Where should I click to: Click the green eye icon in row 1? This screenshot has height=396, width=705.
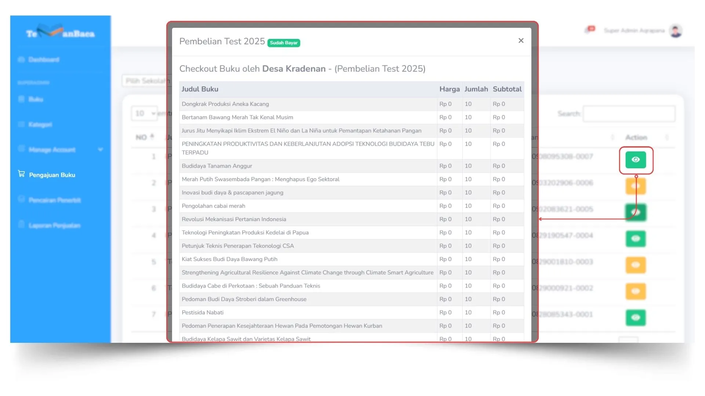[636, 160]
